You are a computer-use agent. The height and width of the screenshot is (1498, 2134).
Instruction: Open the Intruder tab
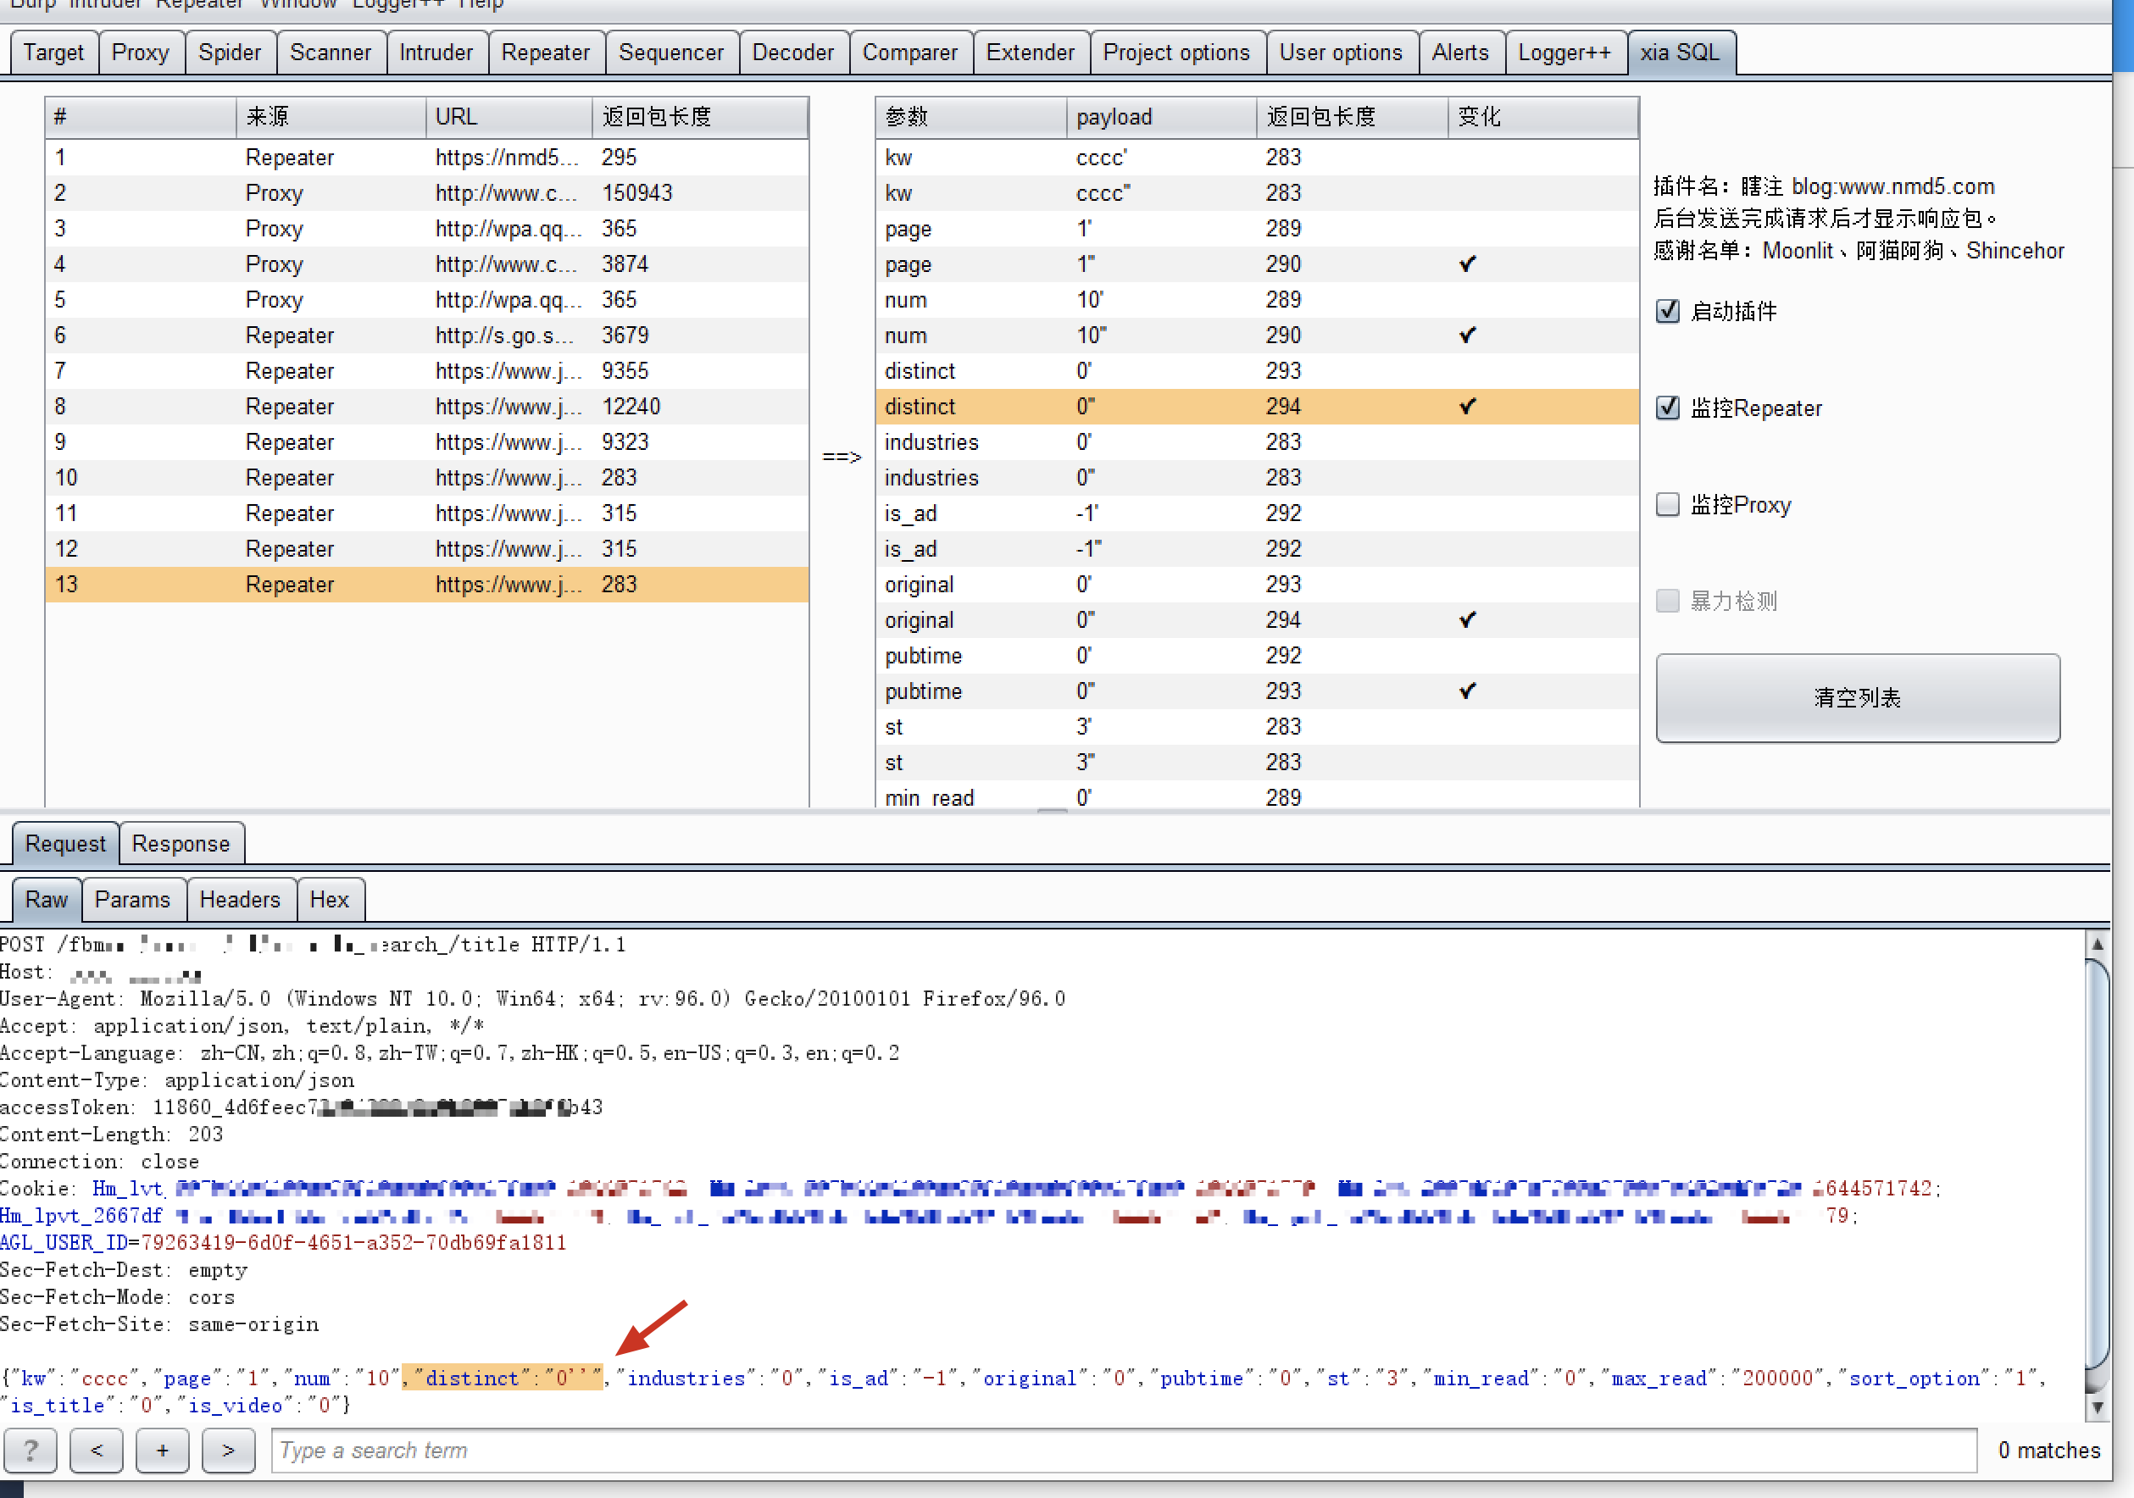coord(436,53)
